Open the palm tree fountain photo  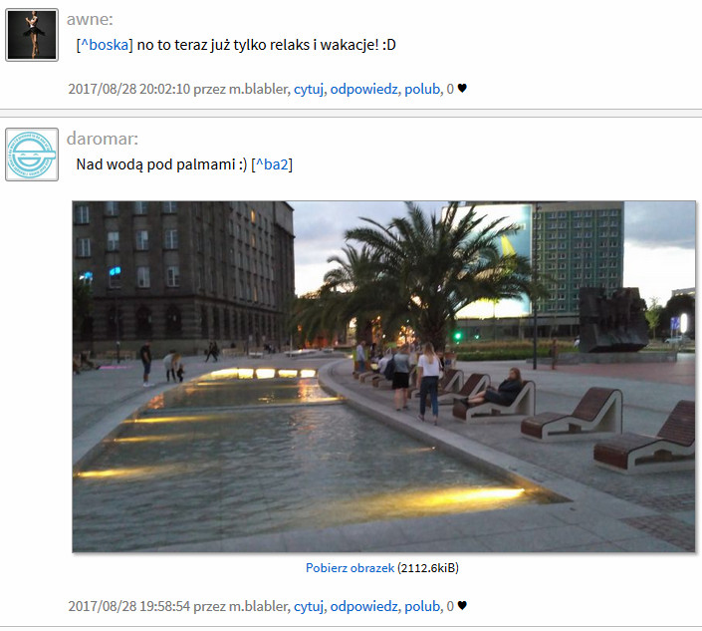coord(383,377)
